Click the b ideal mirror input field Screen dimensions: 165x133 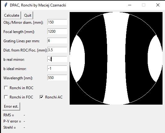pos(57,69)
